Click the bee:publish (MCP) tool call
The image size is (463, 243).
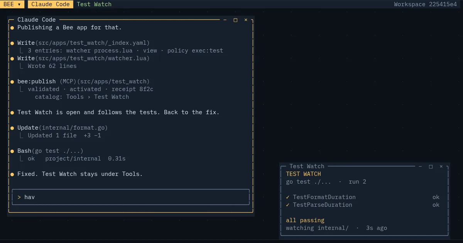point(83,81)
